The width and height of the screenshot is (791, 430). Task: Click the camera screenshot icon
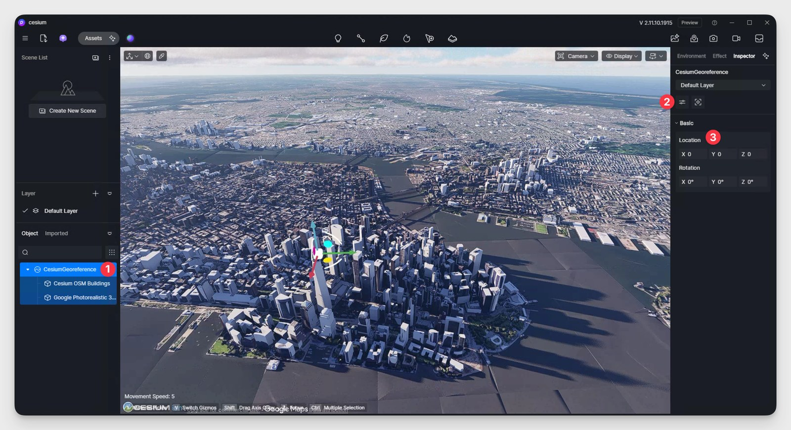click(713, 38)
